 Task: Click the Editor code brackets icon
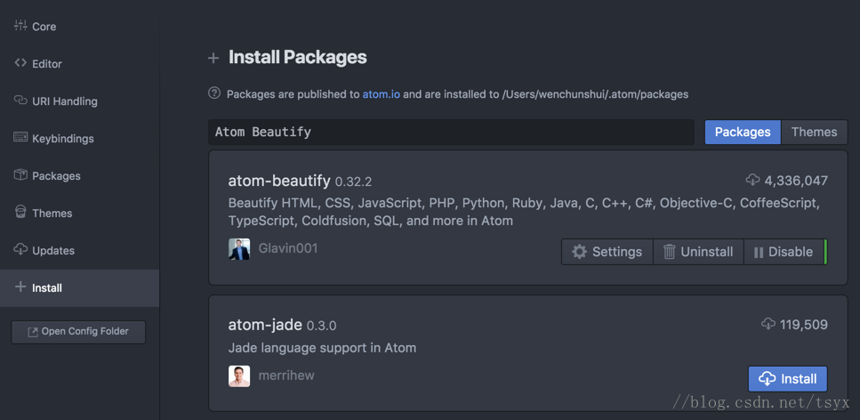click(x=20, y=63)
